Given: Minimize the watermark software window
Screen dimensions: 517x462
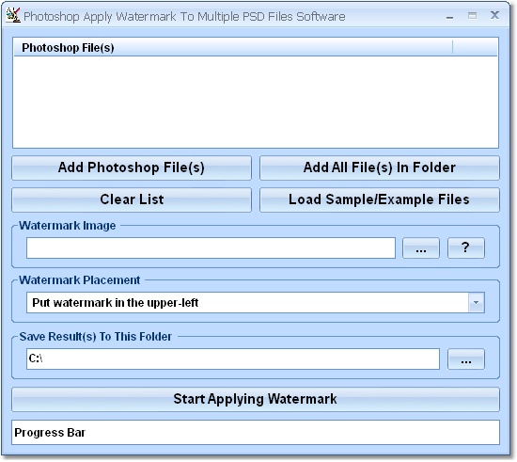Looking at the screenshot, I should [449, 16].
